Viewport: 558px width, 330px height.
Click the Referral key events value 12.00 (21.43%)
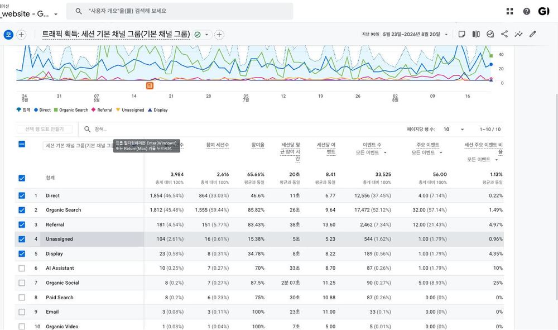(430, 224)
